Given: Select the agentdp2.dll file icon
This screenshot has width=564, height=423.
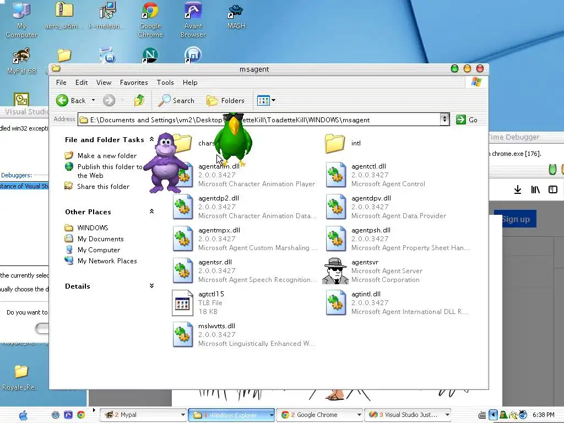Looking at the screenshot, I should click(183, 207).
